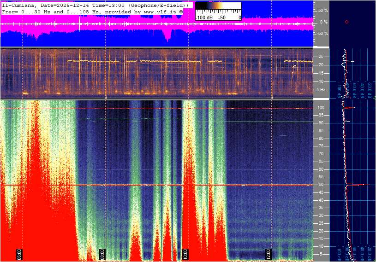The image size is (376, 262).
Task: Click the -100 dB scale label
Action: coord(203,17)
